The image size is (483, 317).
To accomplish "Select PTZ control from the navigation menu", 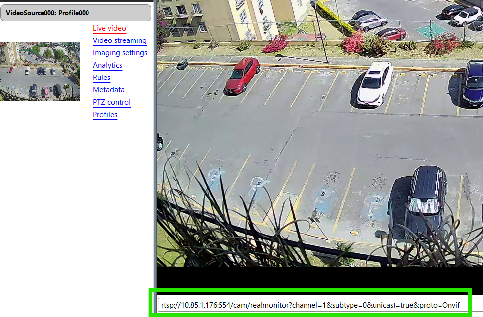I will [111, 102].
